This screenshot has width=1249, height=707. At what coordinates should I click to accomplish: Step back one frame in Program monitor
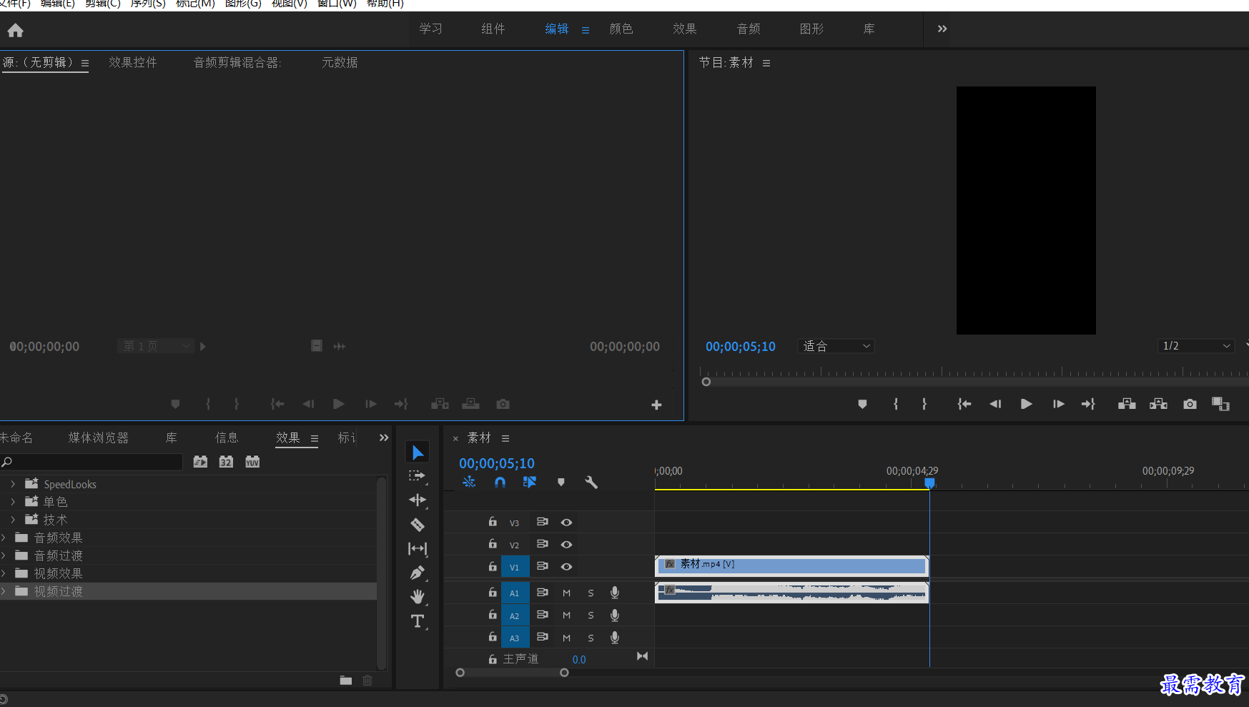pos(995,404)
